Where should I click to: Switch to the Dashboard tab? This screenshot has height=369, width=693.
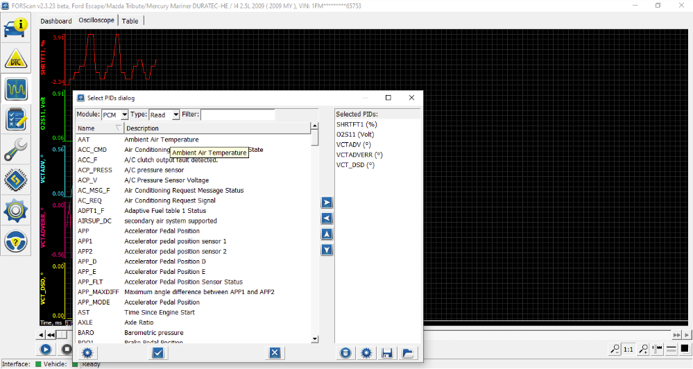(x=55, y=21)
